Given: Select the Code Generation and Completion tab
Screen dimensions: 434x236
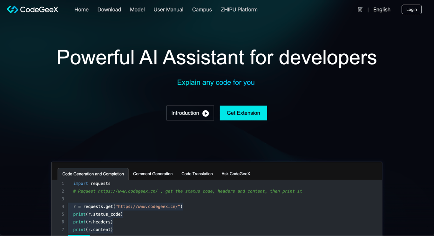Looking at the screenshot, I should [93, 174].
